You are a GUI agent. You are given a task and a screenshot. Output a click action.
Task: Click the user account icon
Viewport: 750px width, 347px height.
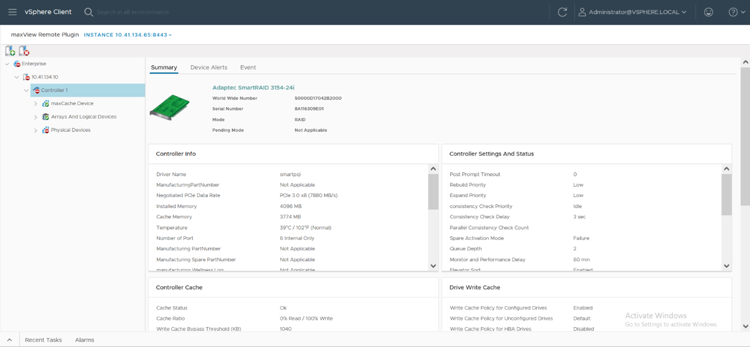(x=582, y=12)
